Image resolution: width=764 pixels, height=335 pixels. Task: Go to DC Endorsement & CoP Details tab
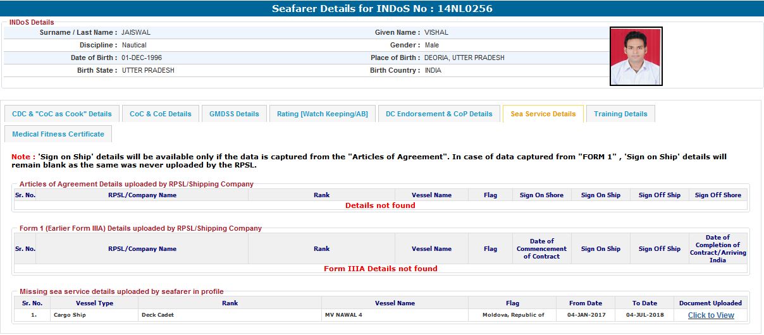point(439,114)
